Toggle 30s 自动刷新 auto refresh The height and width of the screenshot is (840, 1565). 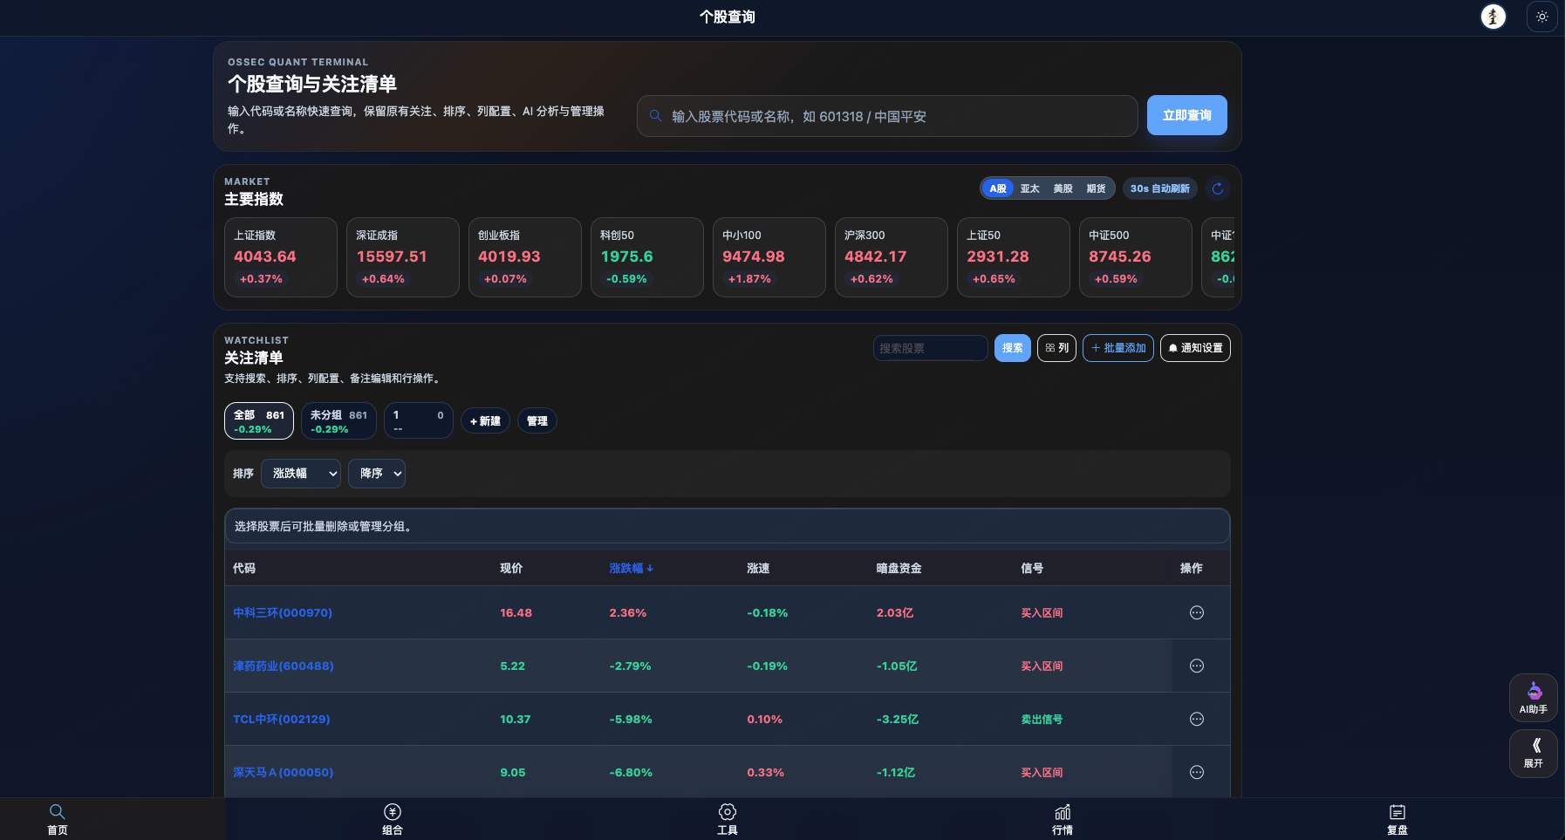(1160, 188)
